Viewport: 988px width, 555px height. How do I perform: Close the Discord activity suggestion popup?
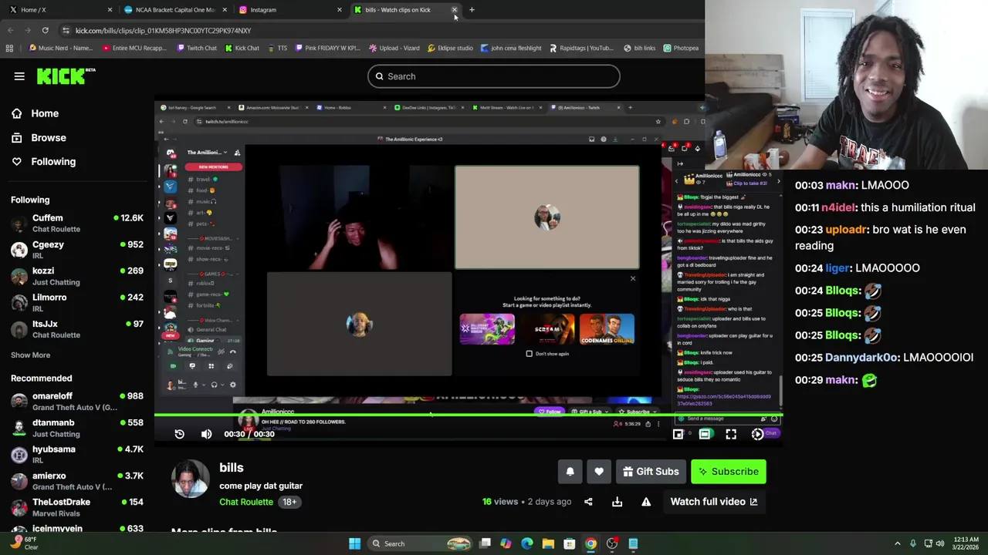(x=633, y=278)
